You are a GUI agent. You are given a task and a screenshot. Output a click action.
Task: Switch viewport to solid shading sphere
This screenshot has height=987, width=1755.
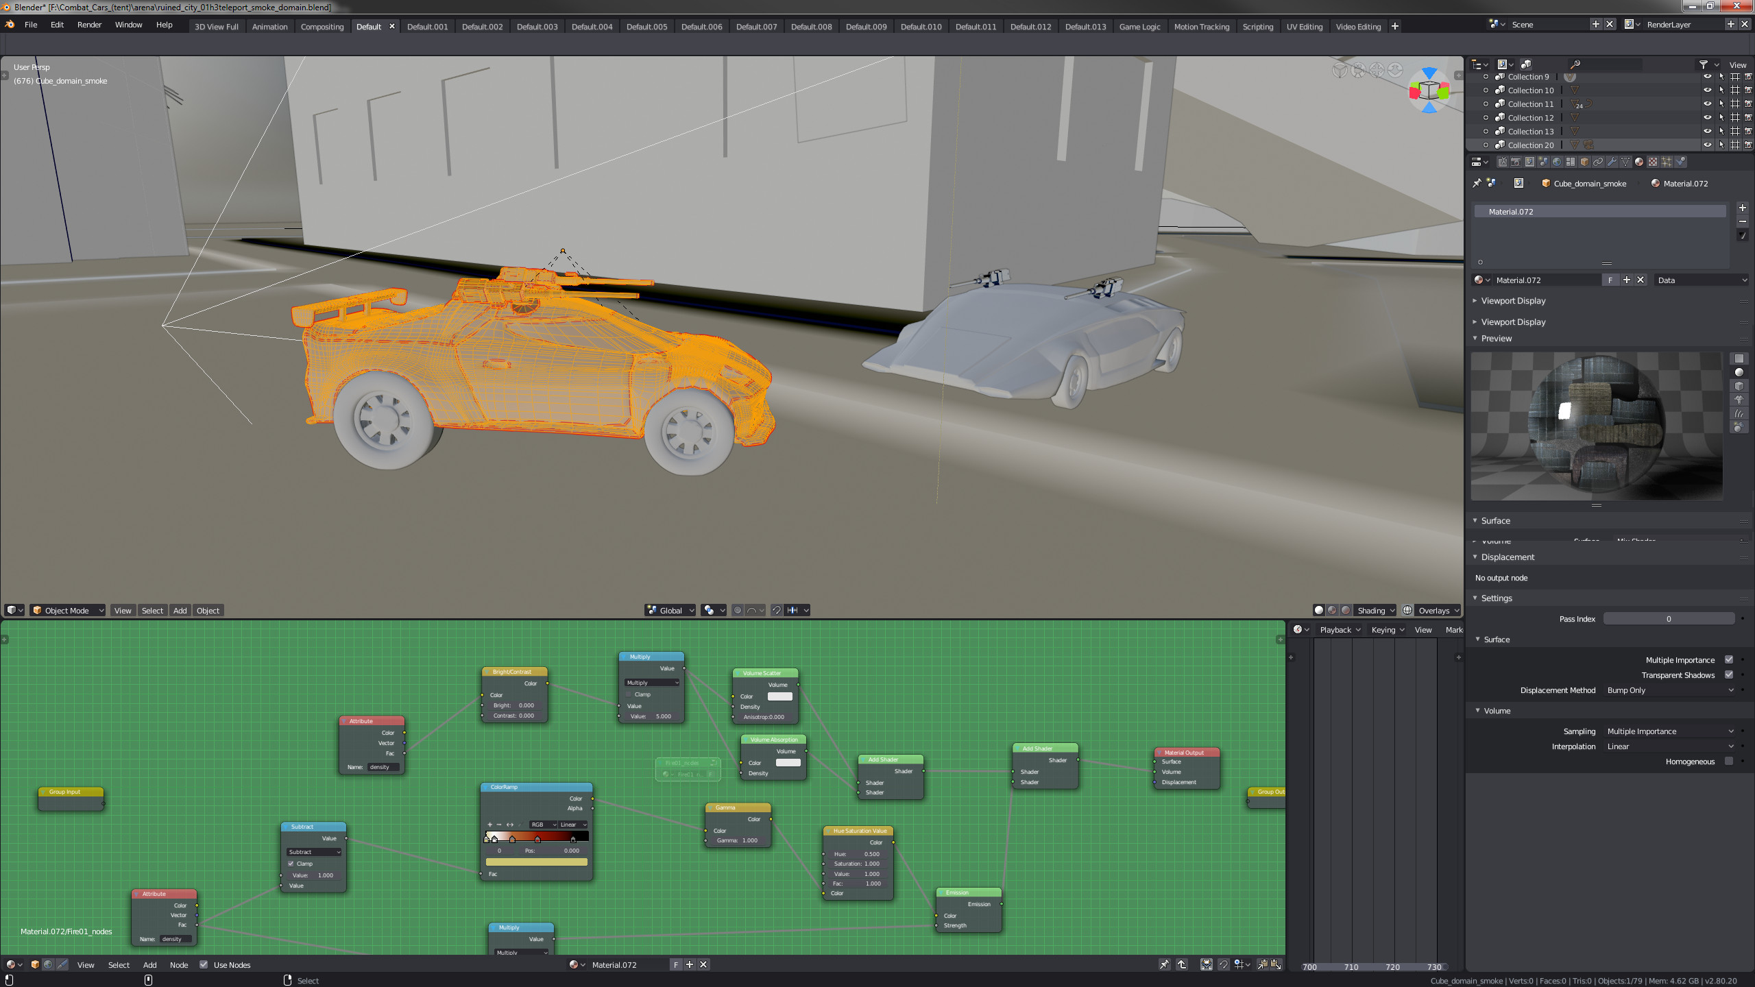(1319, 610)
